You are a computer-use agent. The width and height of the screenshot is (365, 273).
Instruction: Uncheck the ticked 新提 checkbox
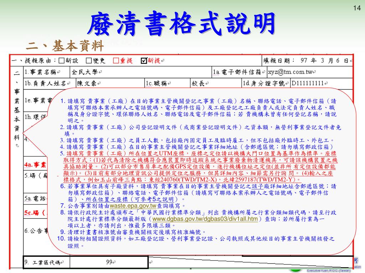144,60
